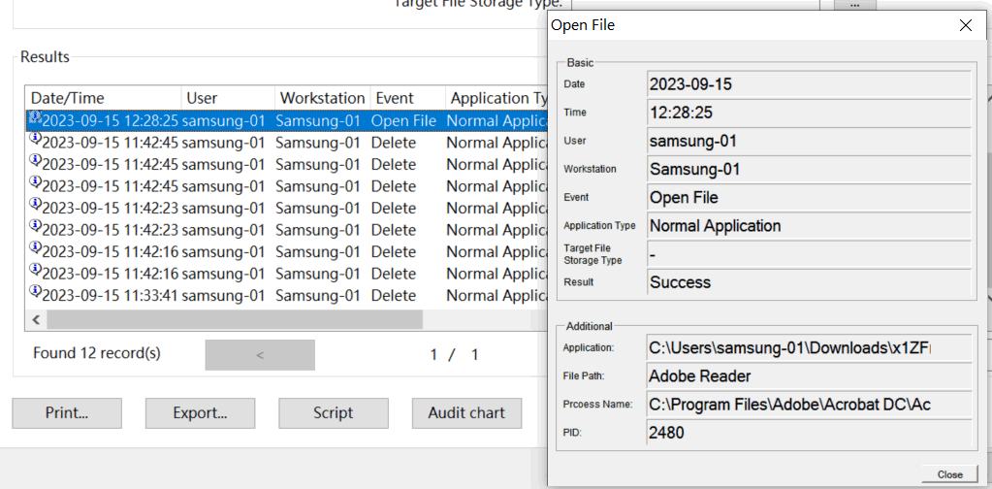Click Delete event cell in 11:33:41 row
The width and height of the screenshot is (992, 489).
(x=394, y=295)
